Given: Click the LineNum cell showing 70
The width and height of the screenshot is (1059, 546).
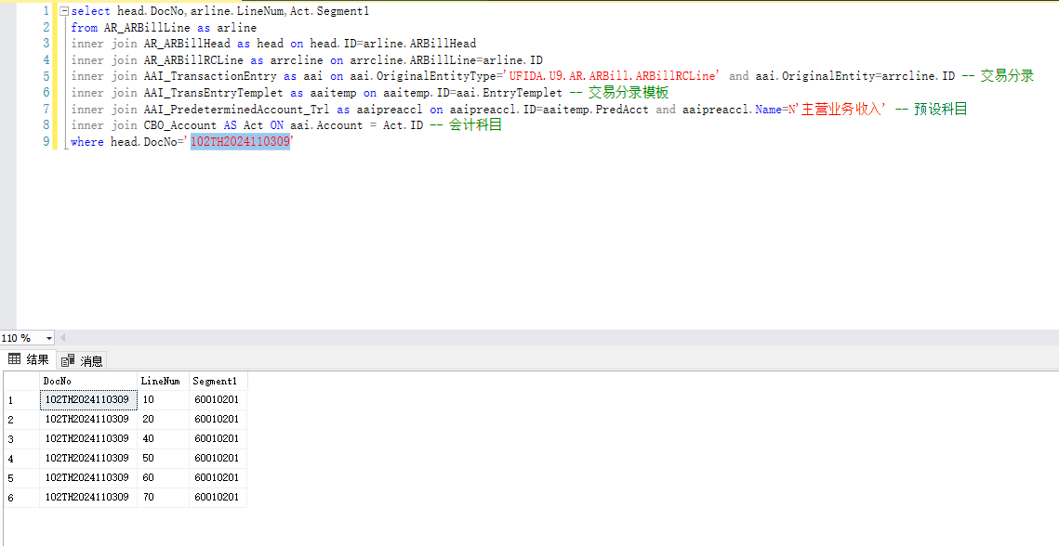Looking at the screenshot, I should 163,498.
